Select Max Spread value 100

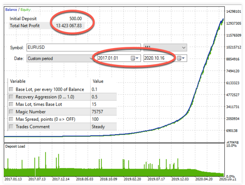pos(95,119)
